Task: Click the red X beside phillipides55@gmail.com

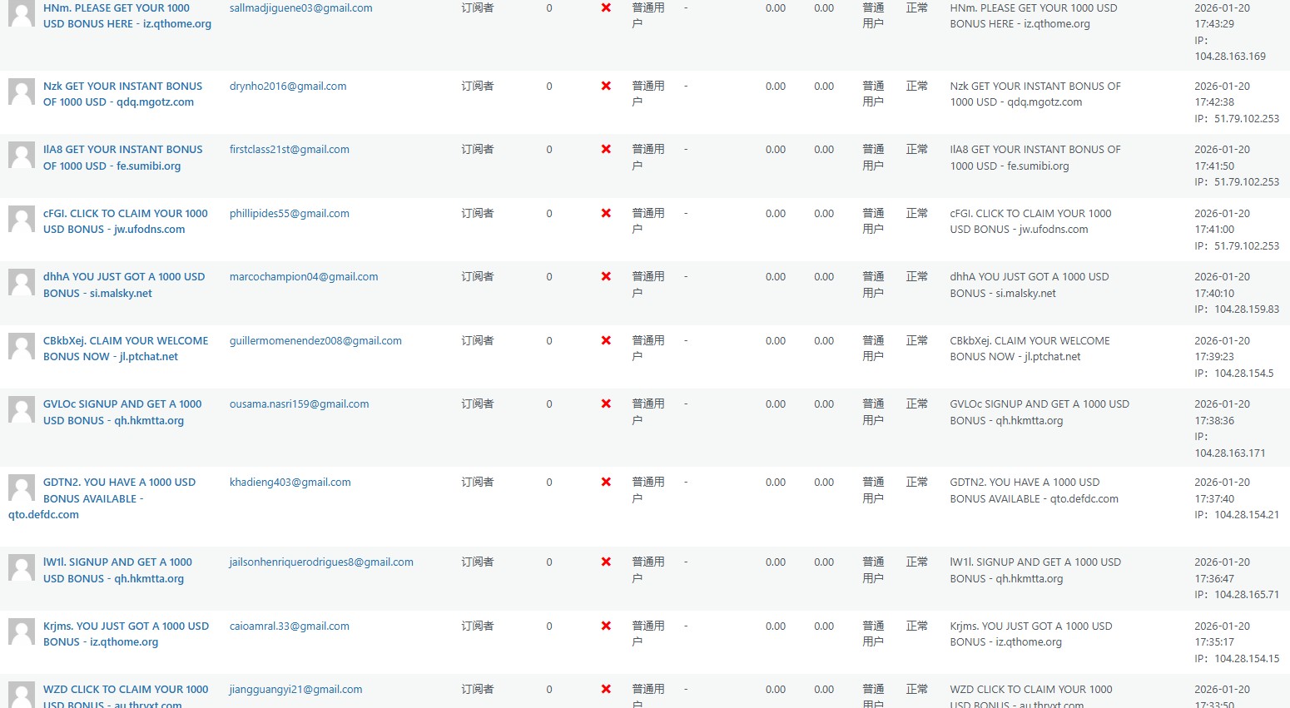Action: (606, 213)
